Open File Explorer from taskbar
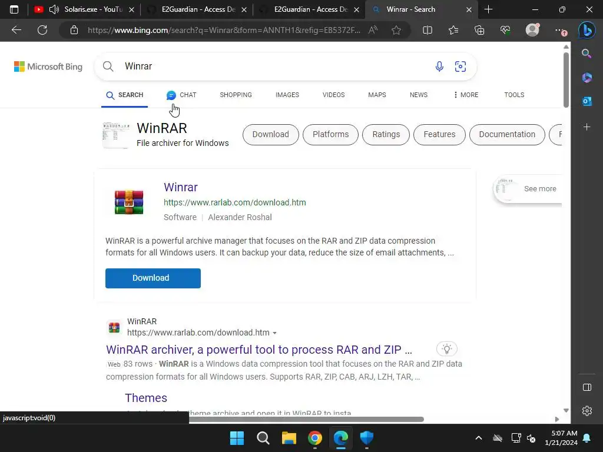Screen dimensions: 603x452 (x=289, y=438)
